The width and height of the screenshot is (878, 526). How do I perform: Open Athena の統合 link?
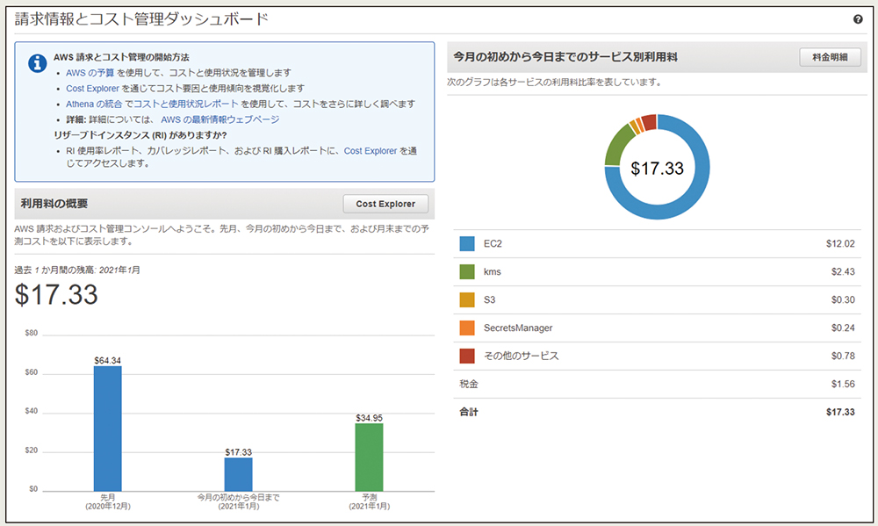point(94,104)
